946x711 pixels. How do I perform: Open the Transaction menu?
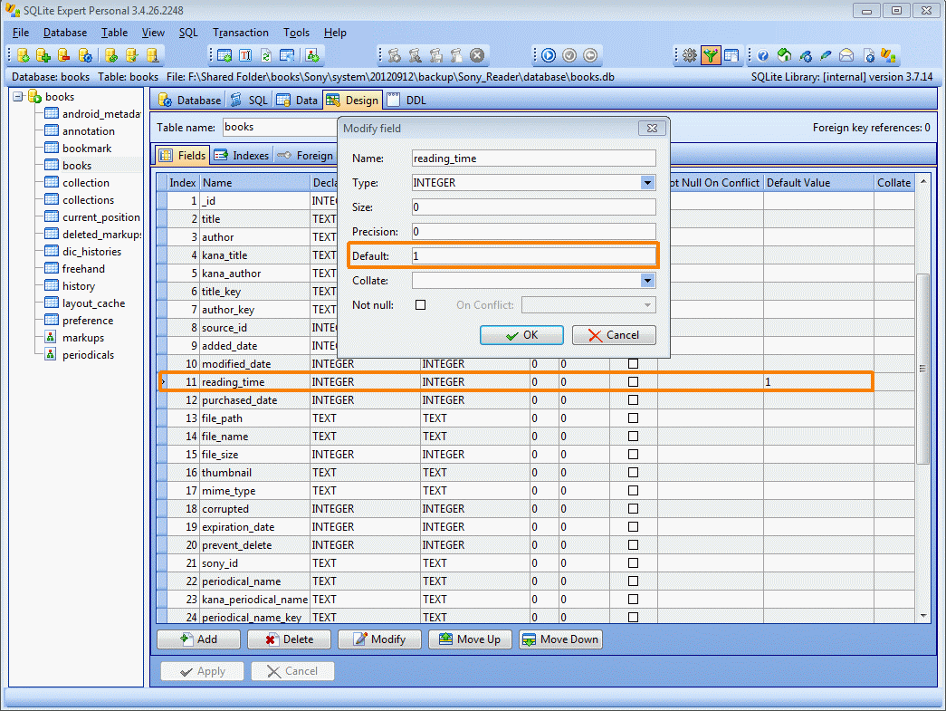tap(240, 33)
